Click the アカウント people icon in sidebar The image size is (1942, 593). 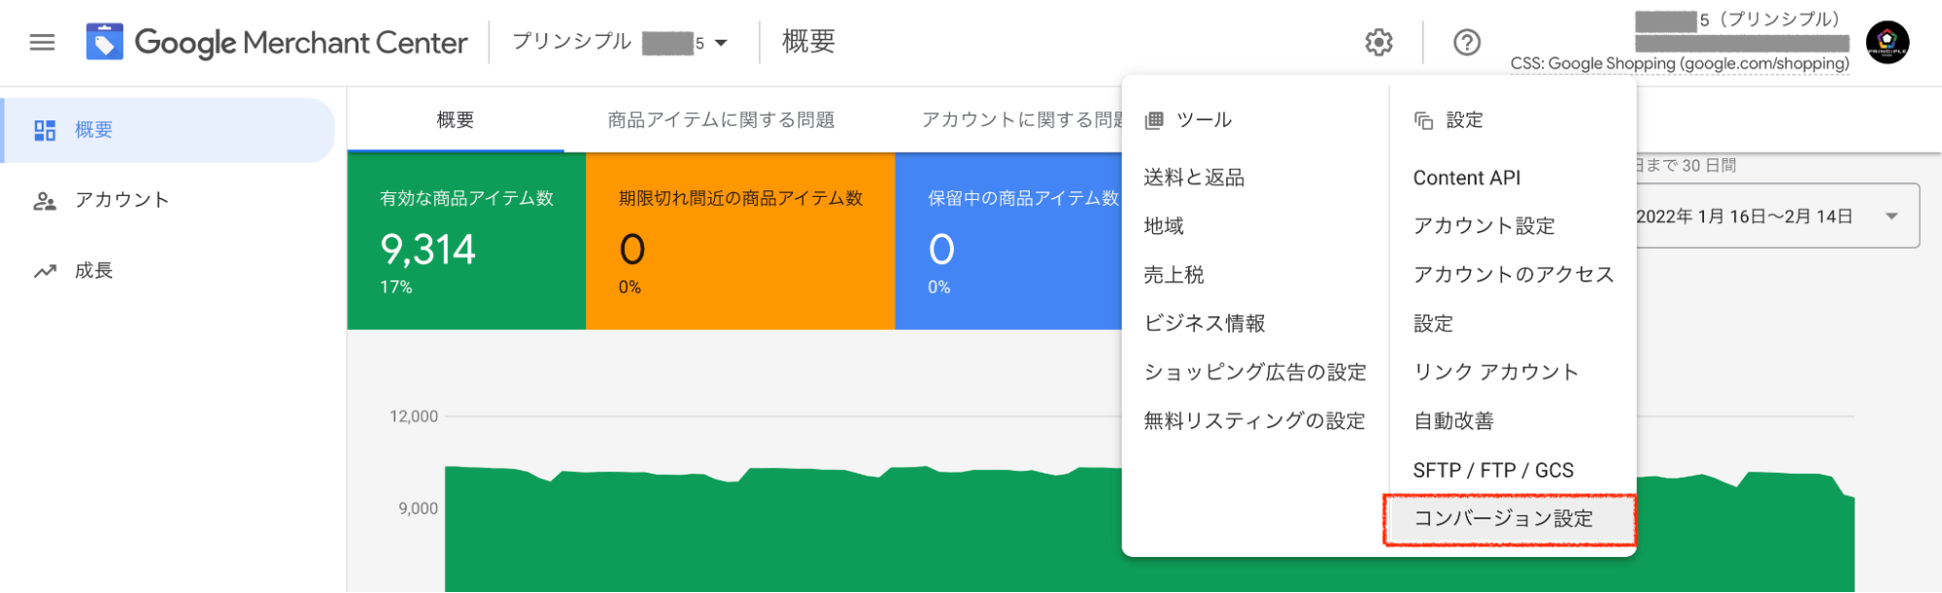(45, 201)
